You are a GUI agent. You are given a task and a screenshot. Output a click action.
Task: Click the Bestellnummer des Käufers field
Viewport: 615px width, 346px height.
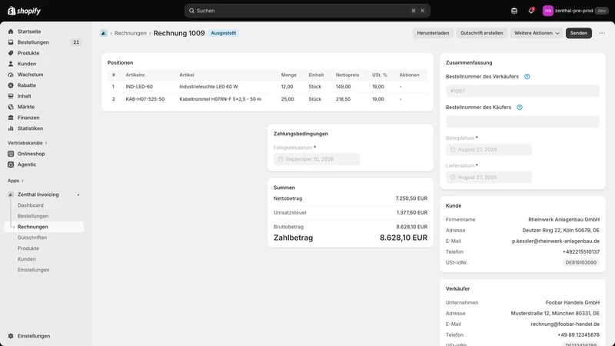point(523,121)
